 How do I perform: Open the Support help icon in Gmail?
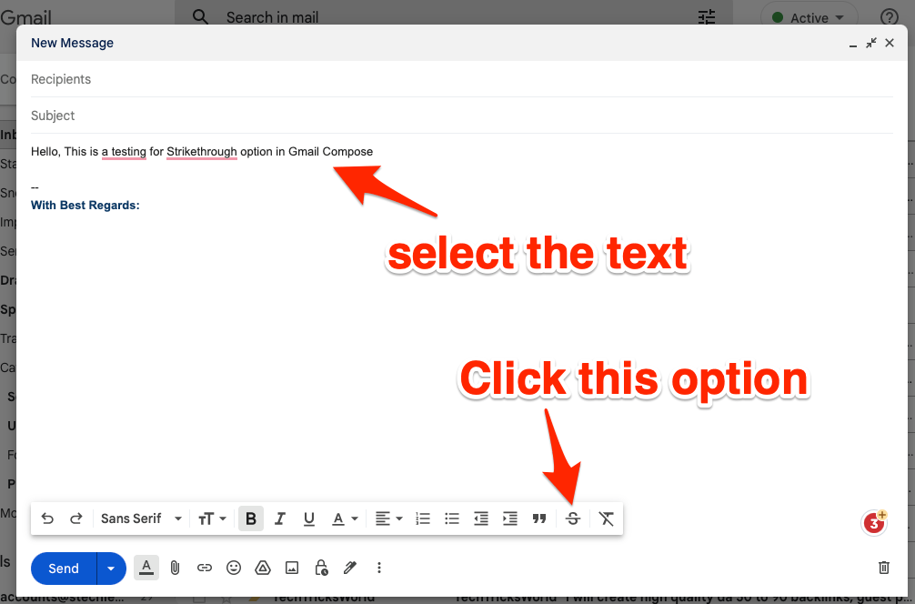click(890, 17)
